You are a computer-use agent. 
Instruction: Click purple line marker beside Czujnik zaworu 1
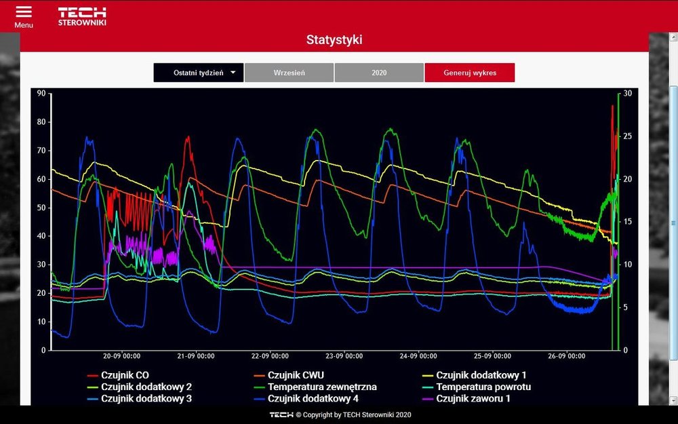click(427, 399)
